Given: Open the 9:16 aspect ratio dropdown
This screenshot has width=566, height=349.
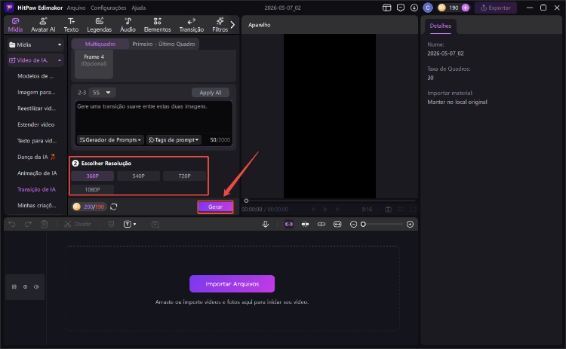Looking at the screenshot, I should coord(369,209).
